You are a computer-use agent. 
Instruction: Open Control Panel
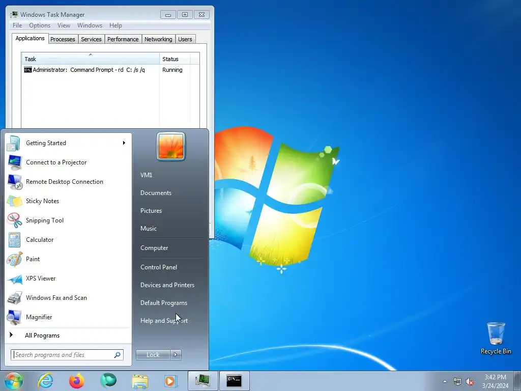(x=159, y=267)
